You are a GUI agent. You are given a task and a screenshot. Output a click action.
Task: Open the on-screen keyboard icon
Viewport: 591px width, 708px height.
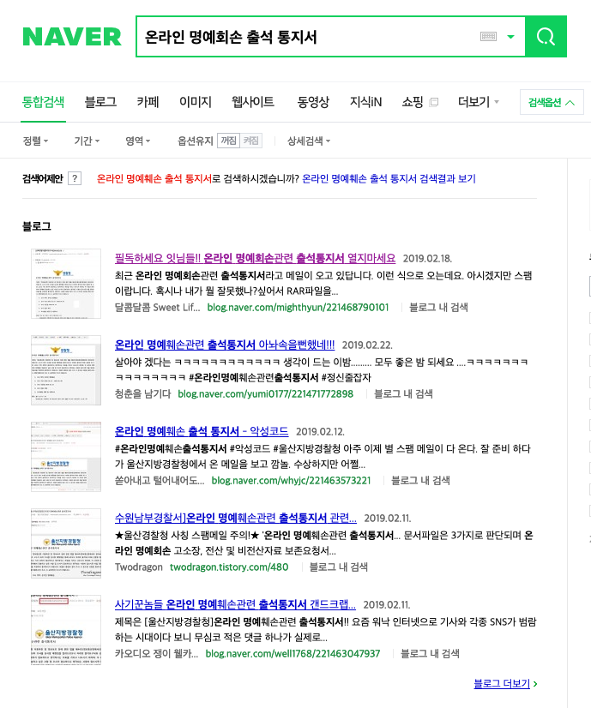488,37
